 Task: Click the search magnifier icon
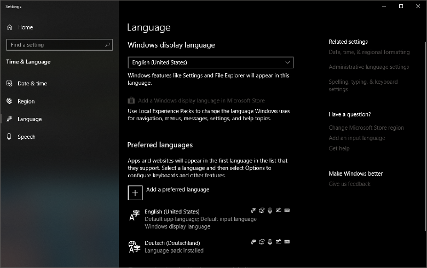point(108,45)
